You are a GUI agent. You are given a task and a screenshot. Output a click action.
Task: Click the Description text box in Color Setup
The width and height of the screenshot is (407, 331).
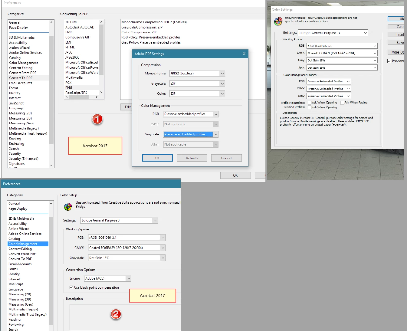tap(125, 317)
